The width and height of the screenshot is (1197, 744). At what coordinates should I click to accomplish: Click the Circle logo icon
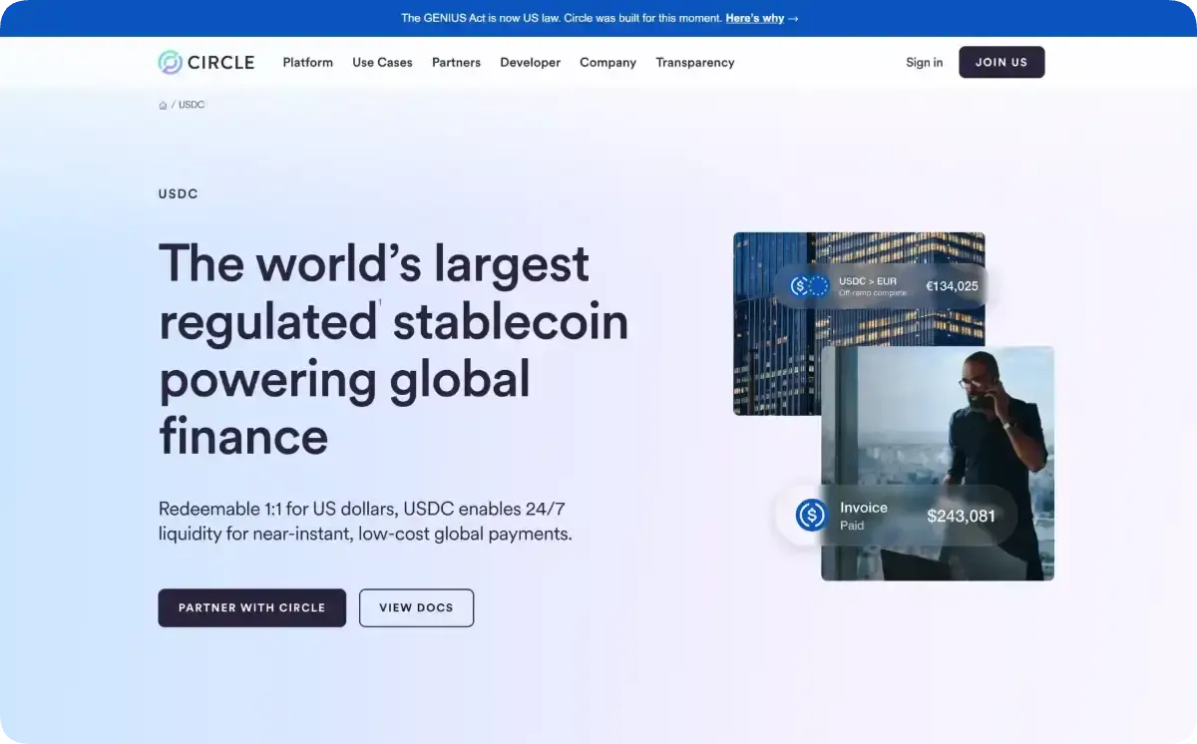point(171,62)
